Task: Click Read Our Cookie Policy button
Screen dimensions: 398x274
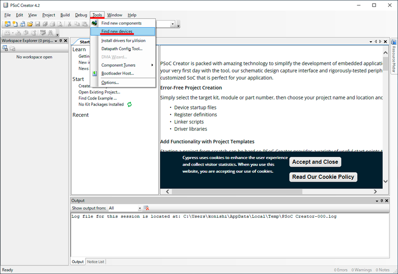Action: 323,177
